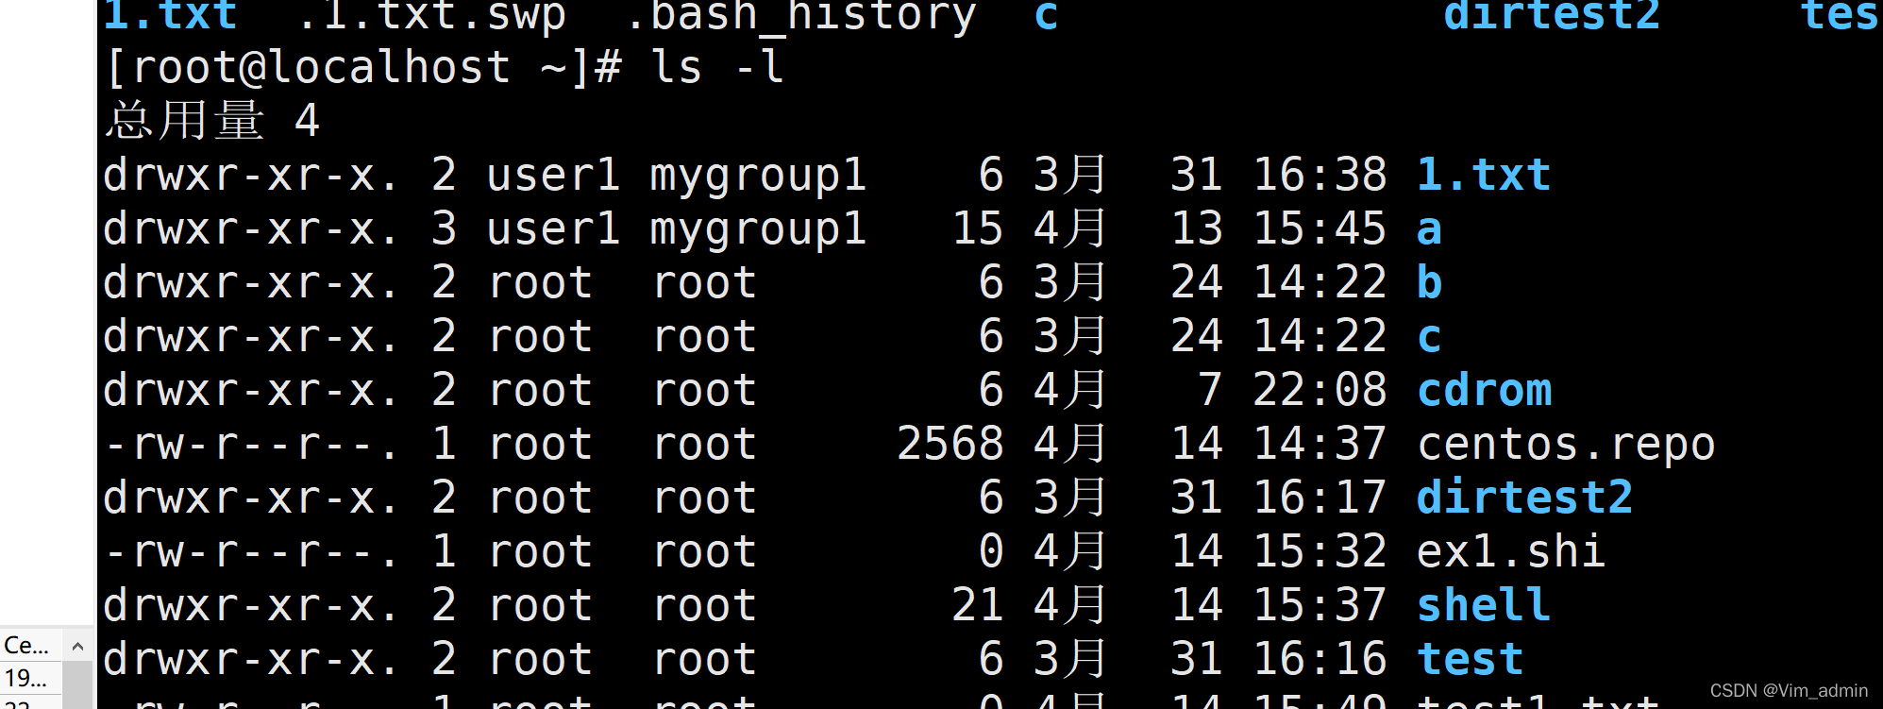Select the "19..." cell in left panel
This screenshot has height=709, width=1883.
pyautogui.click(x=26, y=678)
